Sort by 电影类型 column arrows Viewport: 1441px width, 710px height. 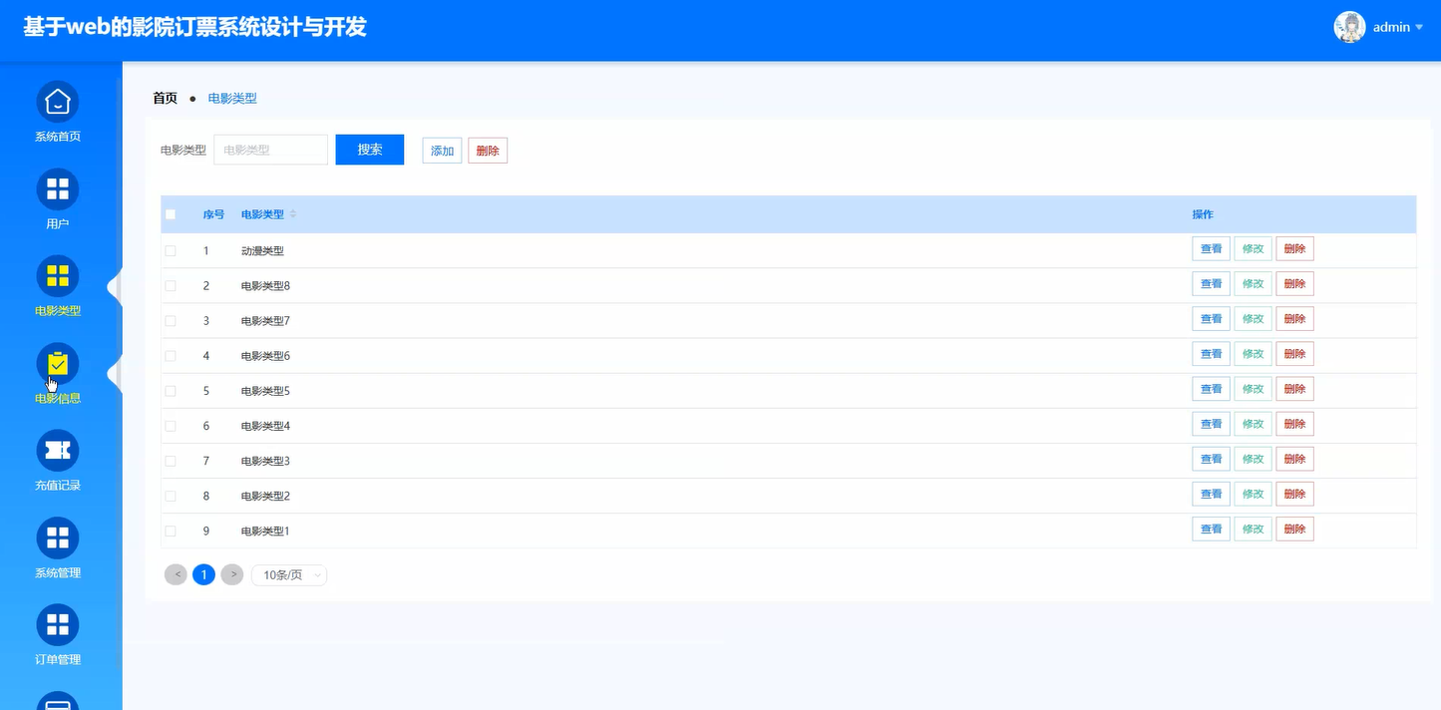click(293, 214)
